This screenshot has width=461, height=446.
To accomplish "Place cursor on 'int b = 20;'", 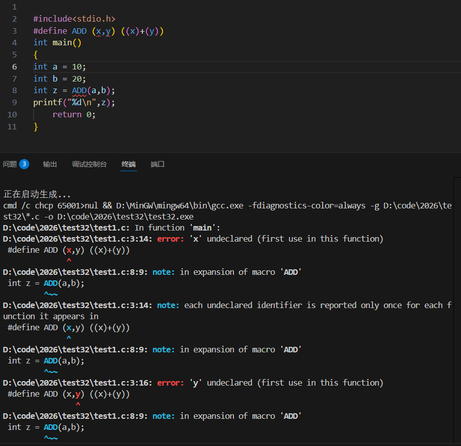I will pyautogui.click(x=60, y=79).
